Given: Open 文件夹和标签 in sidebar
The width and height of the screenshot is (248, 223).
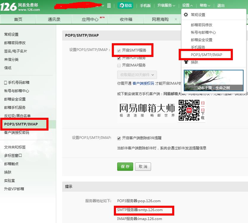Looking at the screenshot, I should (x=15, y=147).
